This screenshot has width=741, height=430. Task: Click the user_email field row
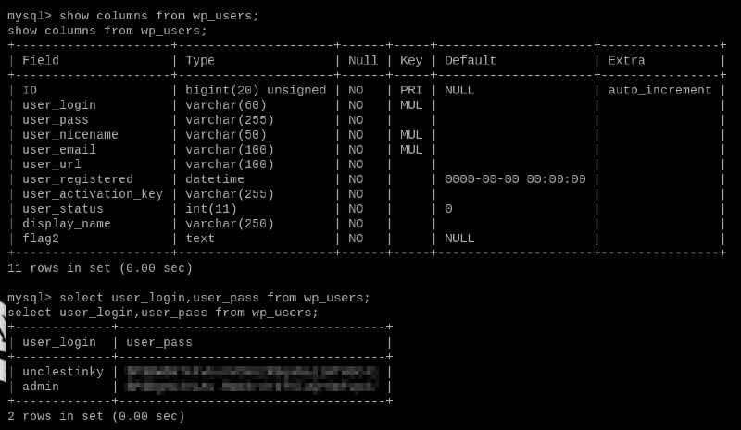[59, 150]
